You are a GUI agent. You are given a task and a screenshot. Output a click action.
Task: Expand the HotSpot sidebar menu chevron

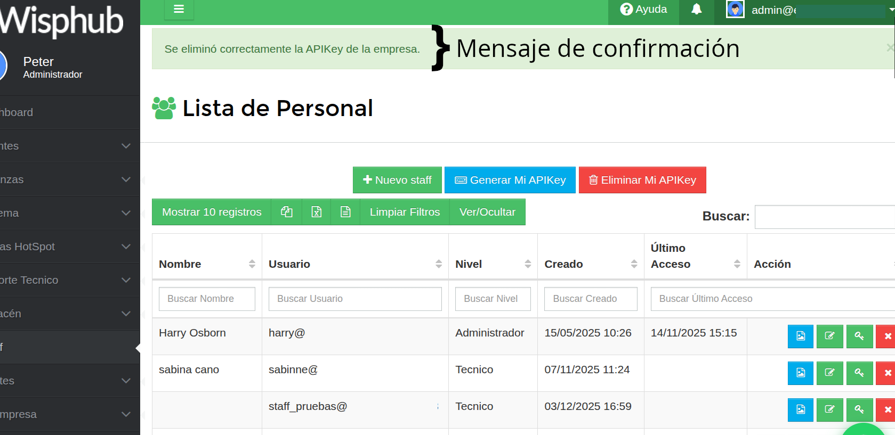(126, 247)
